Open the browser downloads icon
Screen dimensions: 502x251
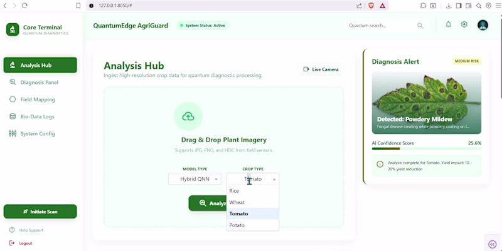[x=449, y=6]
